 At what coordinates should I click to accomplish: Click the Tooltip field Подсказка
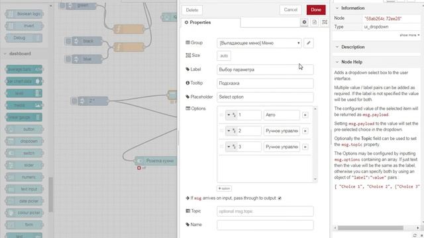click(265, 83)
